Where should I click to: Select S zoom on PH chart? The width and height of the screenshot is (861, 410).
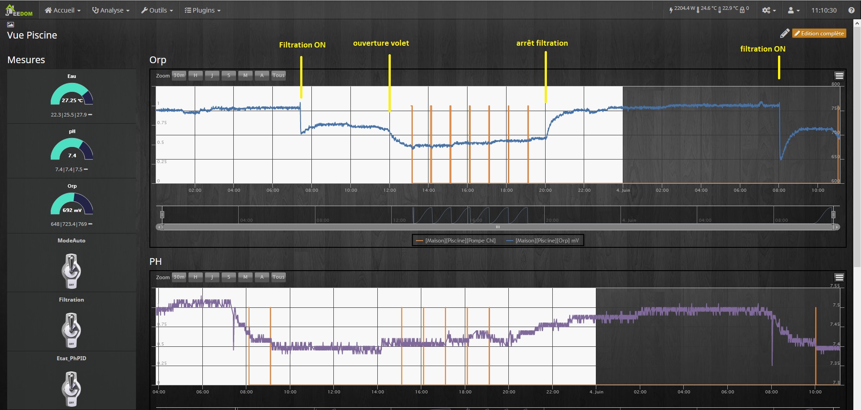pos(229,277)
